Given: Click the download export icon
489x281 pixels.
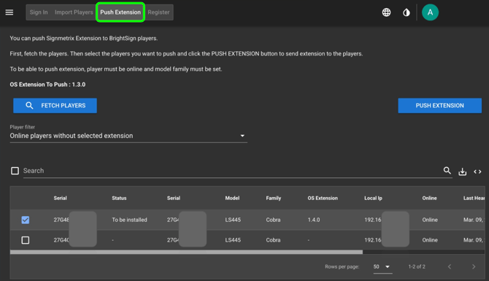Looking at the screenshot, I should click(x=462, y=172).
